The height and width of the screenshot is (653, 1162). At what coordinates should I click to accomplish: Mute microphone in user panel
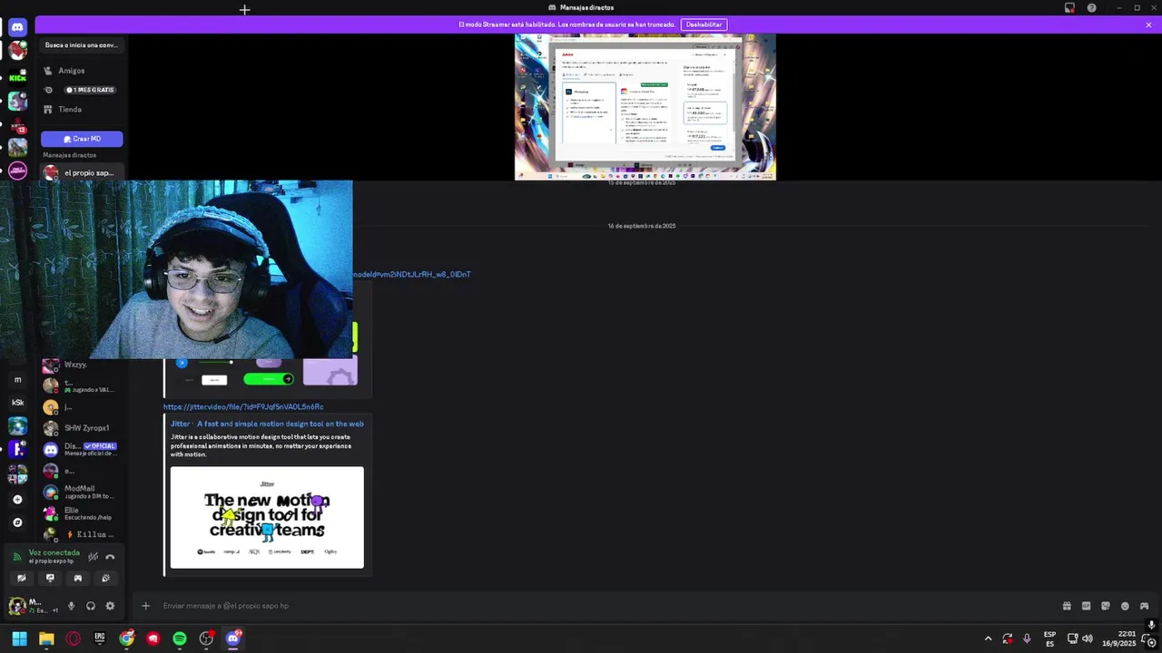(71, 606)
